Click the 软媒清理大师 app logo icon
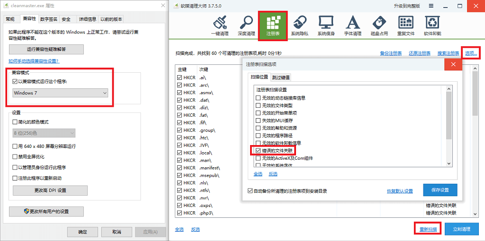Viewport: 485px width, 241px height. [176, 6]
